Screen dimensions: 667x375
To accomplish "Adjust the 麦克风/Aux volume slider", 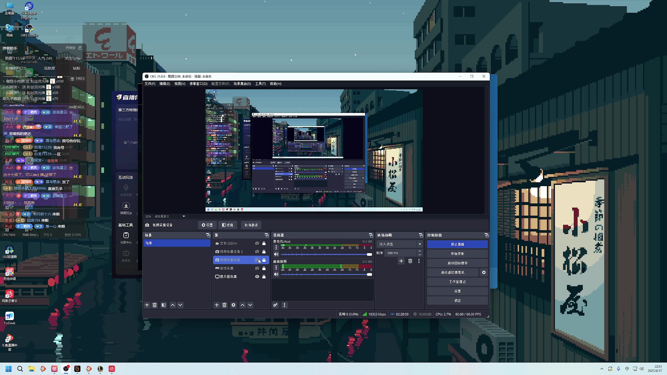I will 326,255.
